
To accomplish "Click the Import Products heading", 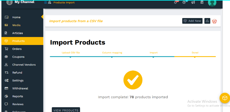I will (78, 42).
